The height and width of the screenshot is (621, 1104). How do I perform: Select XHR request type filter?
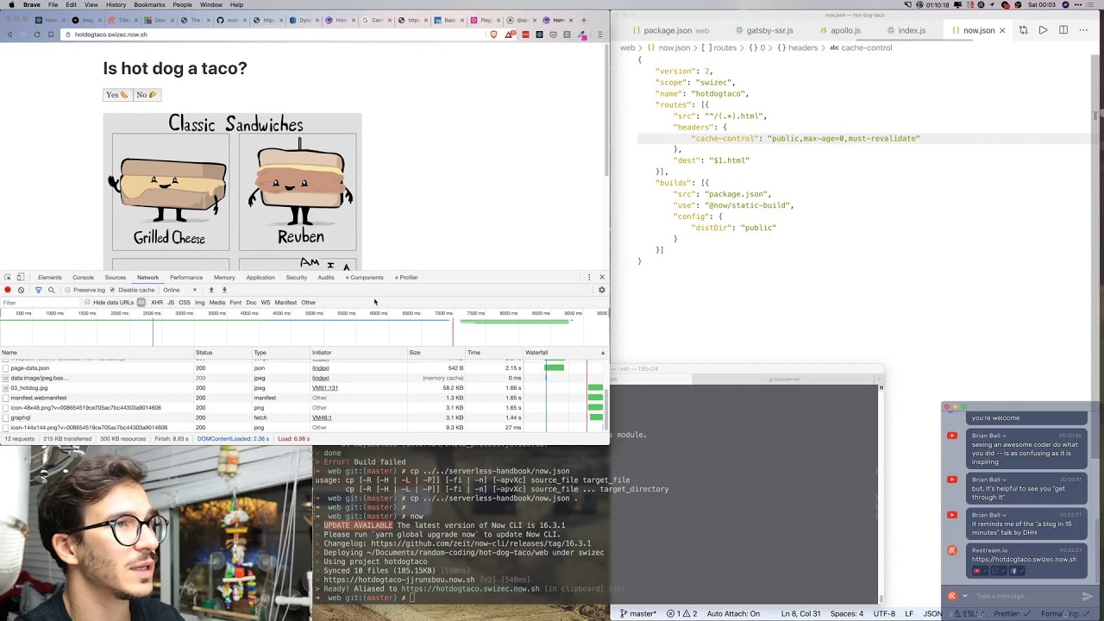click(x=157, y=303)
